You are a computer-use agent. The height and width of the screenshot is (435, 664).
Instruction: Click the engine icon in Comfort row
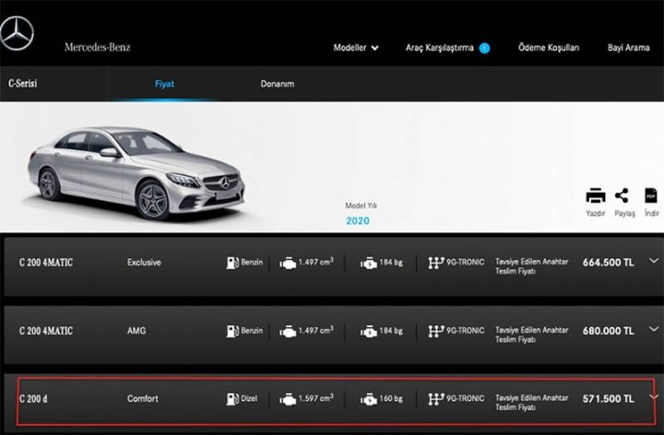(x=288, y=399)
